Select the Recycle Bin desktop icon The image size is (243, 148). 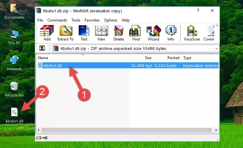tap(15, 89)
